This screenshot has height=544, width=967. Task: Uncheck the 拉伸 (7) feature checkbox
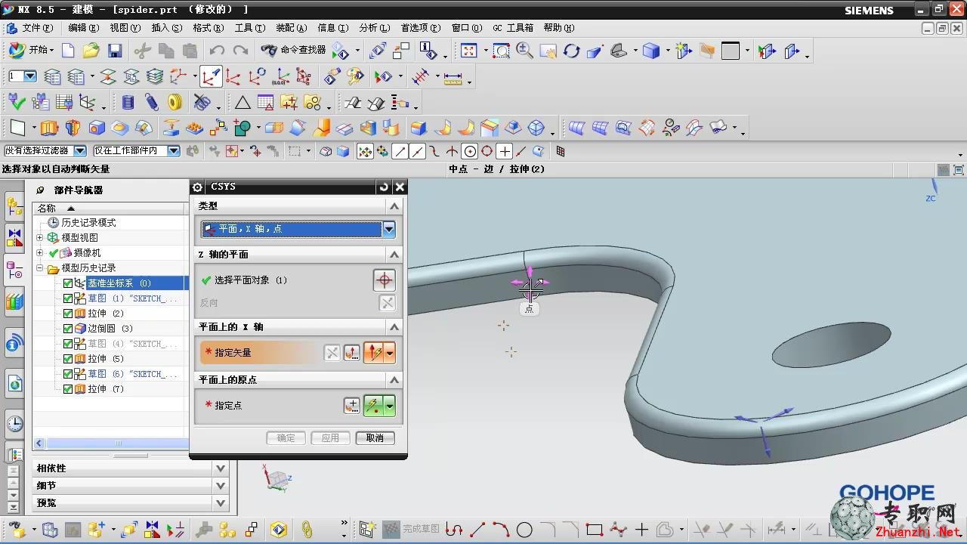[x=68, y=389]
